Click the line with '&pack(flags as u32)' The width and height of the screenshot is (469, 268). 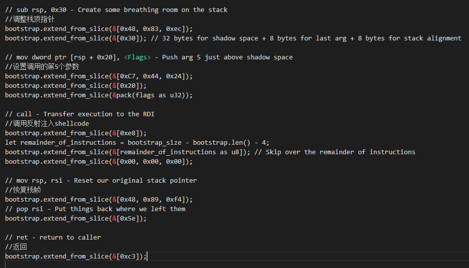tap(99, 95)
